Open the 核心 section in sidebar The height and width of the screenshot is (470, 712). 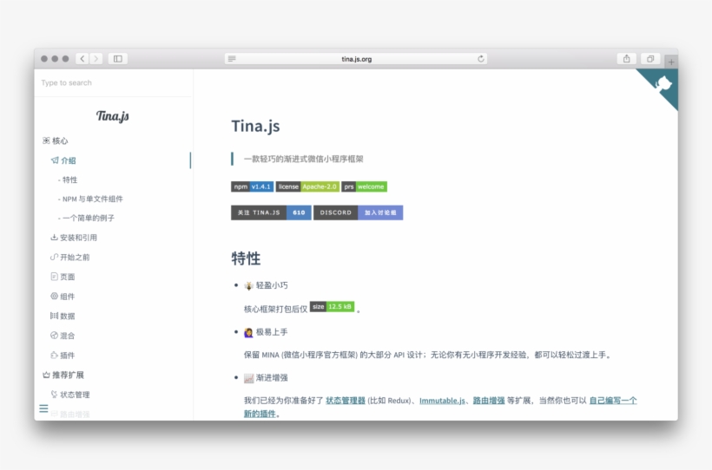[56, 140]
